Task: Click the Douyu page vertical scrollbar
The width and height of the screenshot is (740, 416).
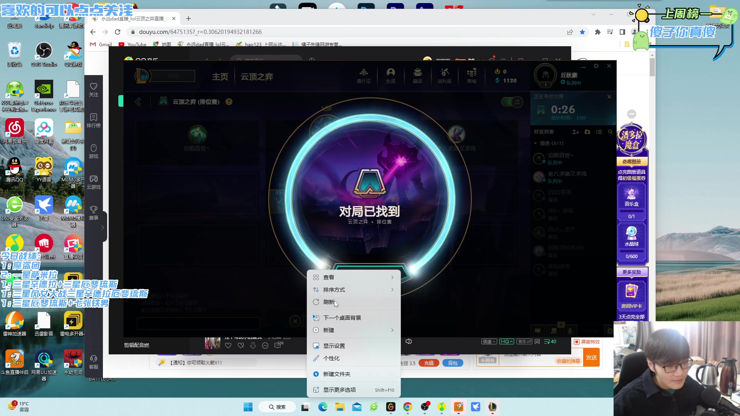Action: pos(652,68)
